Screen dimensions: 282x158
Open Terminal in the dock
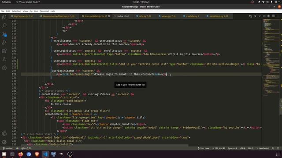pos(12,154)
